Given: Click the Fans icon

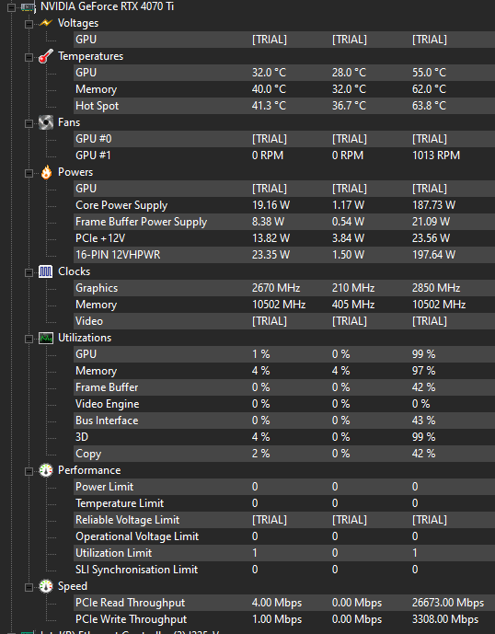Looking at the screenshot, I should (x=46, y=122).
